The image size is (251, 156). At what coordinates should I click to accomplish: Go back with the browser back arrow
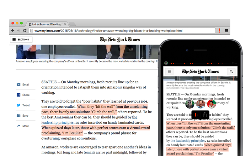(13, 31)
